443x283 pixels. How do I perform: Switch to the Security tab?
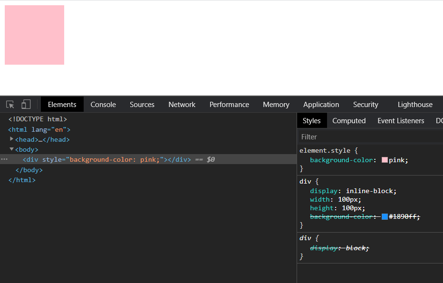pos(366,105)
